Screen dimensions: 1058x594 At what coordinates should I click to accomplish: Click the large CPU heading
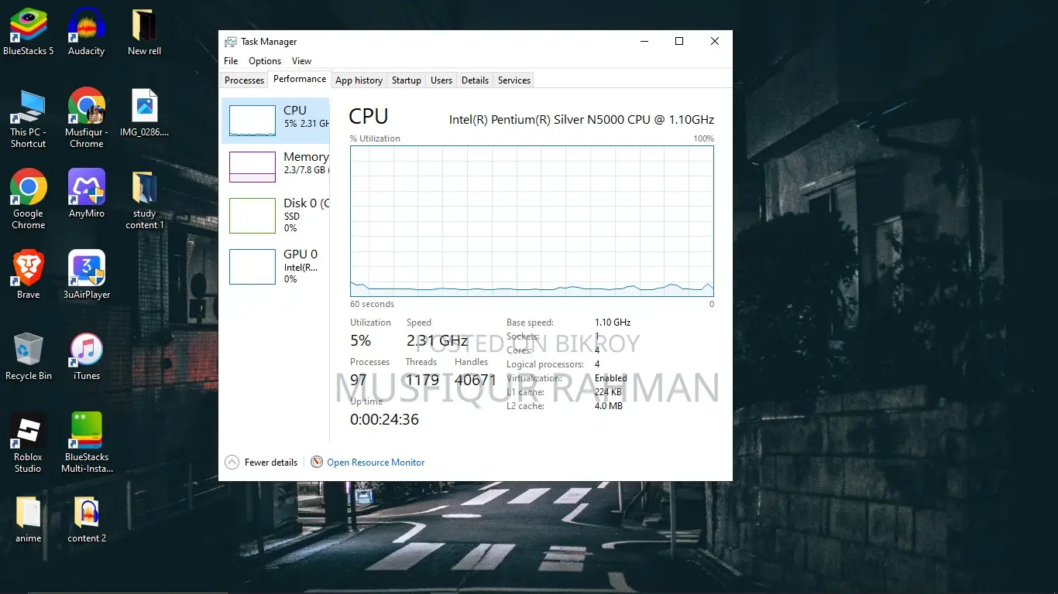(x=369, y=117)
